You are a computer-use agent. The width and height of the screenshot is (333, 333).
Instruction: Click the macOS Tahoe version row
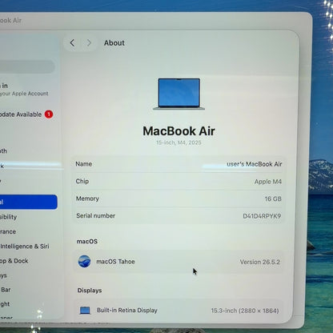(x=179, y=262)
